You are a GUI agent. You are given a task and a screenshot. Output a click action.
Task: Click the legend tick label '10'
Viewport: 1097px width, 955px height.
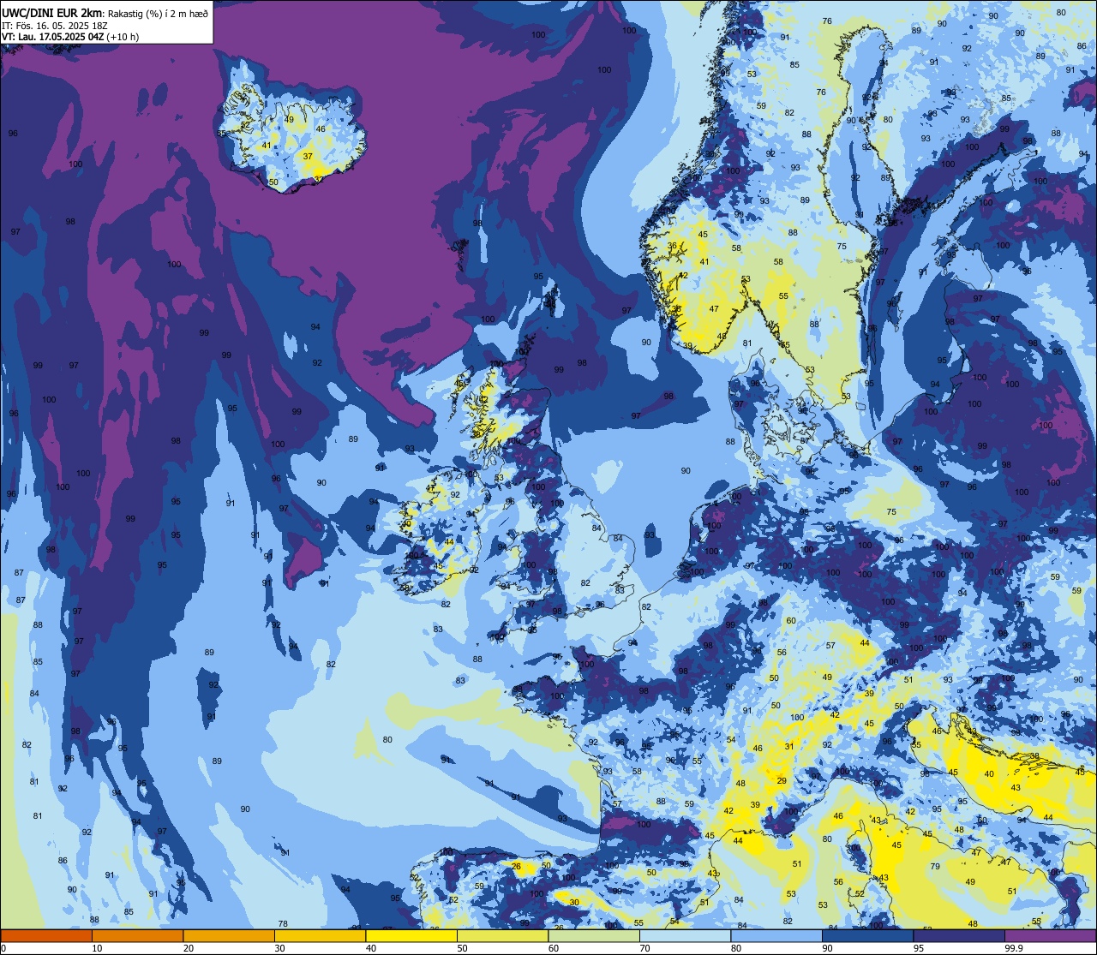click(x=97, y=948)
